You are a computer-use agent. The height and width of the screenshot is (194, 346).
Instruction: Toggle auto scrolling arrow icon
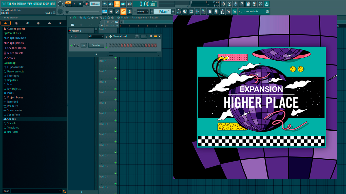(x=111, y=11)
